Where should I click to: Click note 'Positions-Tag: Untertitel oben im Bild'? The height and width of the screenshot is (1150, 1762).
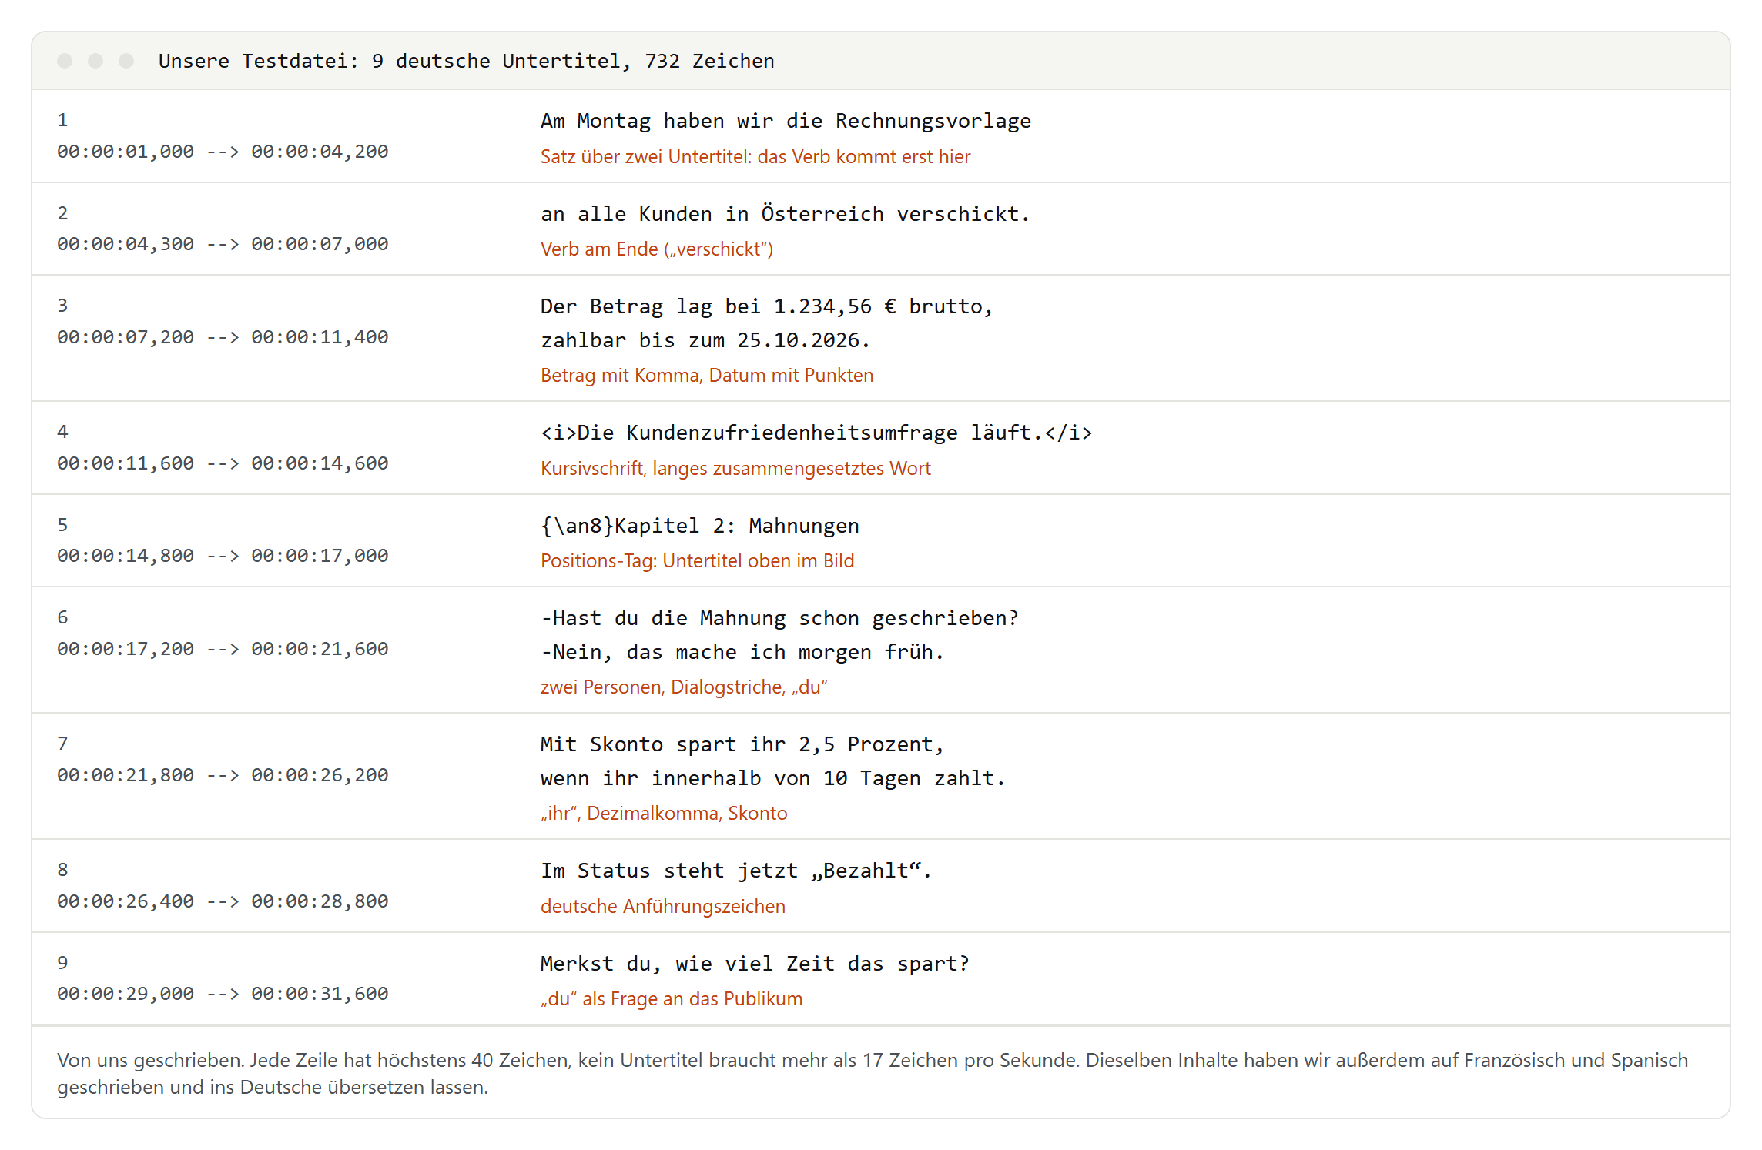(x=697, y=560)
